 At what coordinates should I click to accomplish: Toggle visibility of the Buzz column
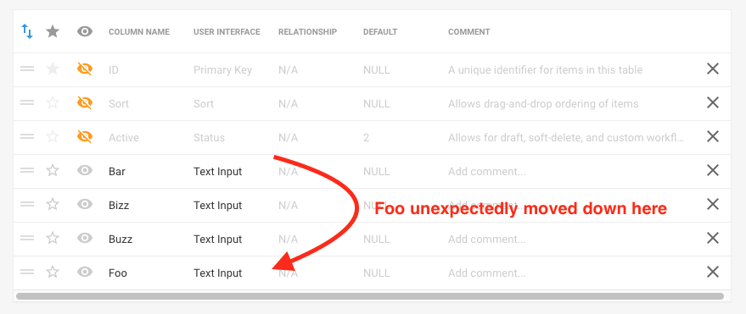[85, 238]
